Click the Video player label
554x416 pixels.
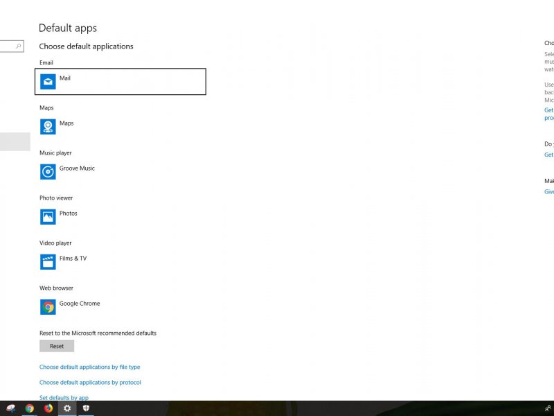point(55,243)
